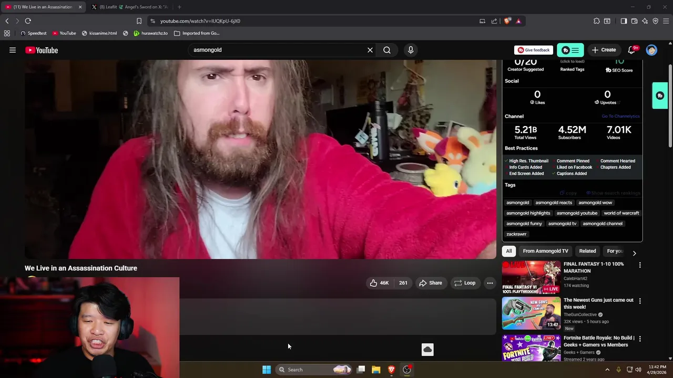Toggle the Loop button

click(465, 283)
